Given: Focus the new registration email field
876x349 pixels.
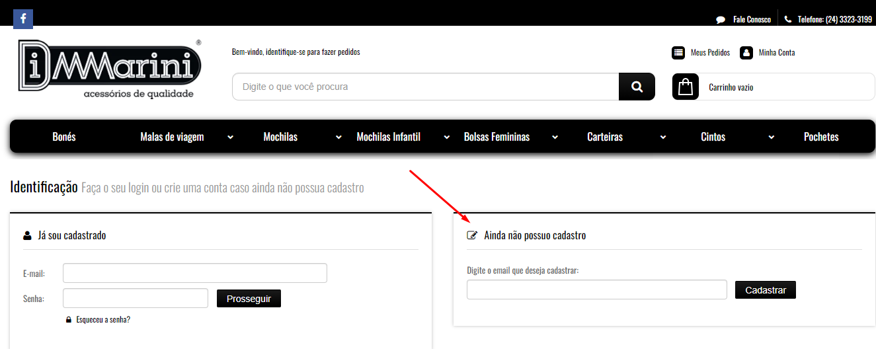Looking at the screenshot, I should point(596,290).
